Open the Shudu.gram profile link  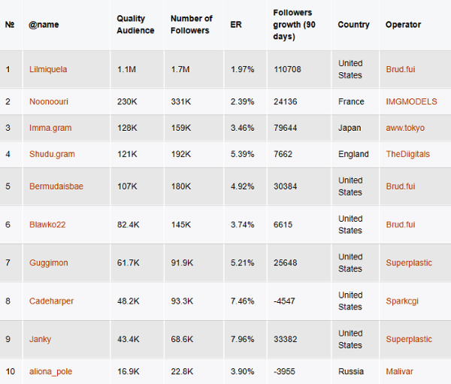52,154
